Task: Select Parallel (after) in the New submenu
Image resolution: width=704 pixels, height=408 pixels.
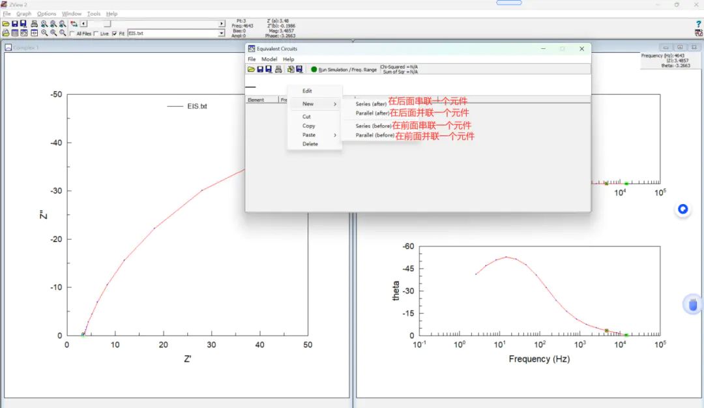Action: coord(372,113)
